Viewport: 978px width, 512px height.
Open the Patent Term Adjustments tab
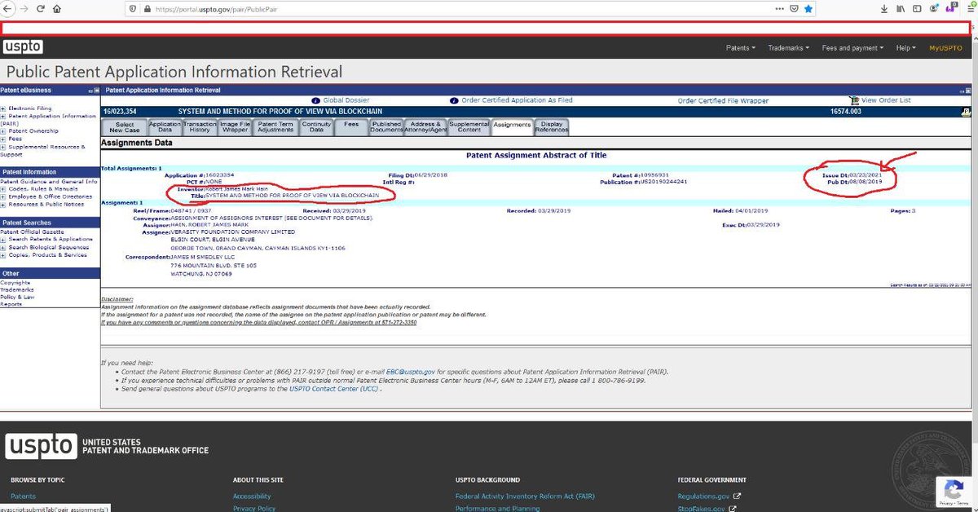275,127
